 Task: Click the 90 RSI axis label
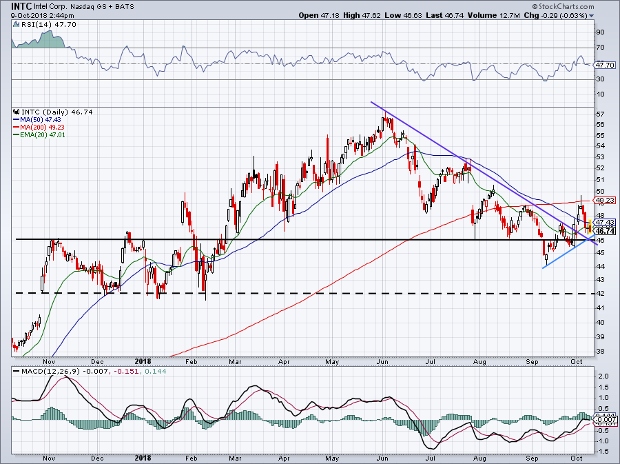coord(600,32)
